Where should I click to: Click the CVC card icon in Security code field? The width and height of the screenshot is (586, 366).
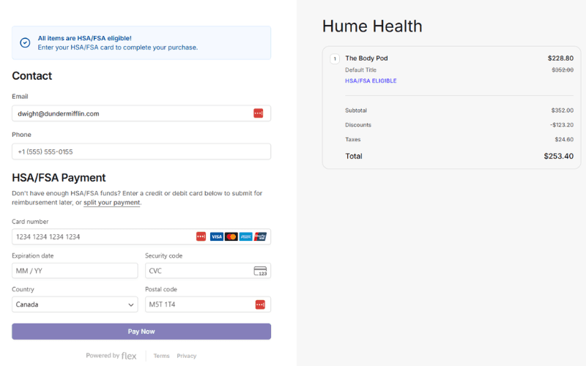260,271
